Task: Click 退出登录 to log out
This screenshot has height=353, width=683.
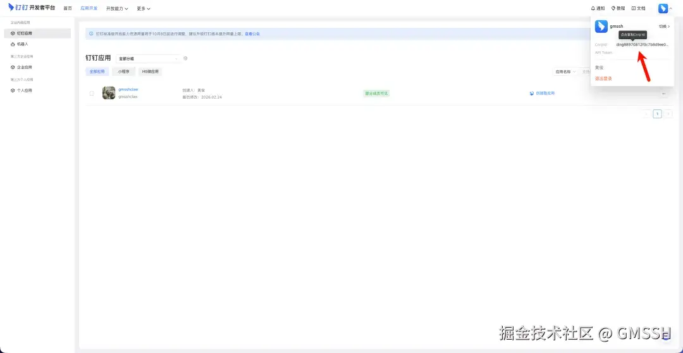Action: [604, 78]
